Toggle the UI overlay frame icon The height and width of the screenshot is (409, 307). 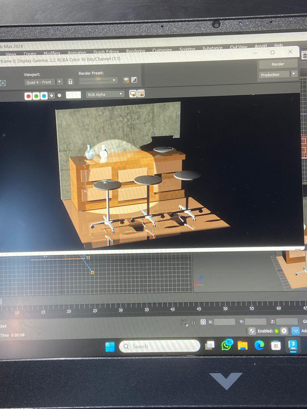click(x=133, y=94)
